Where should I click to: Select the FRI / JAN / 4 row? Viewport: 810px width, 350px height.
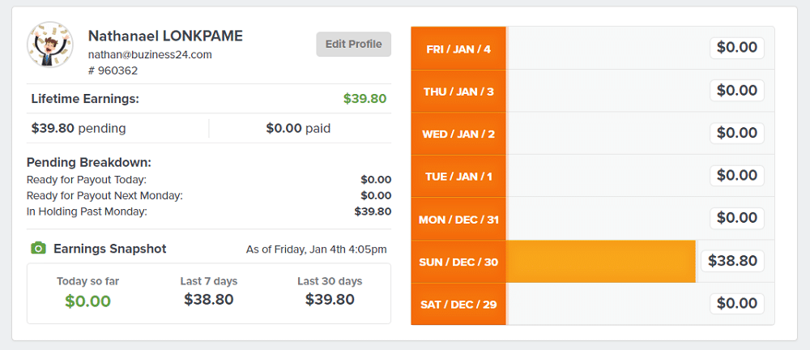click(593, 48)
